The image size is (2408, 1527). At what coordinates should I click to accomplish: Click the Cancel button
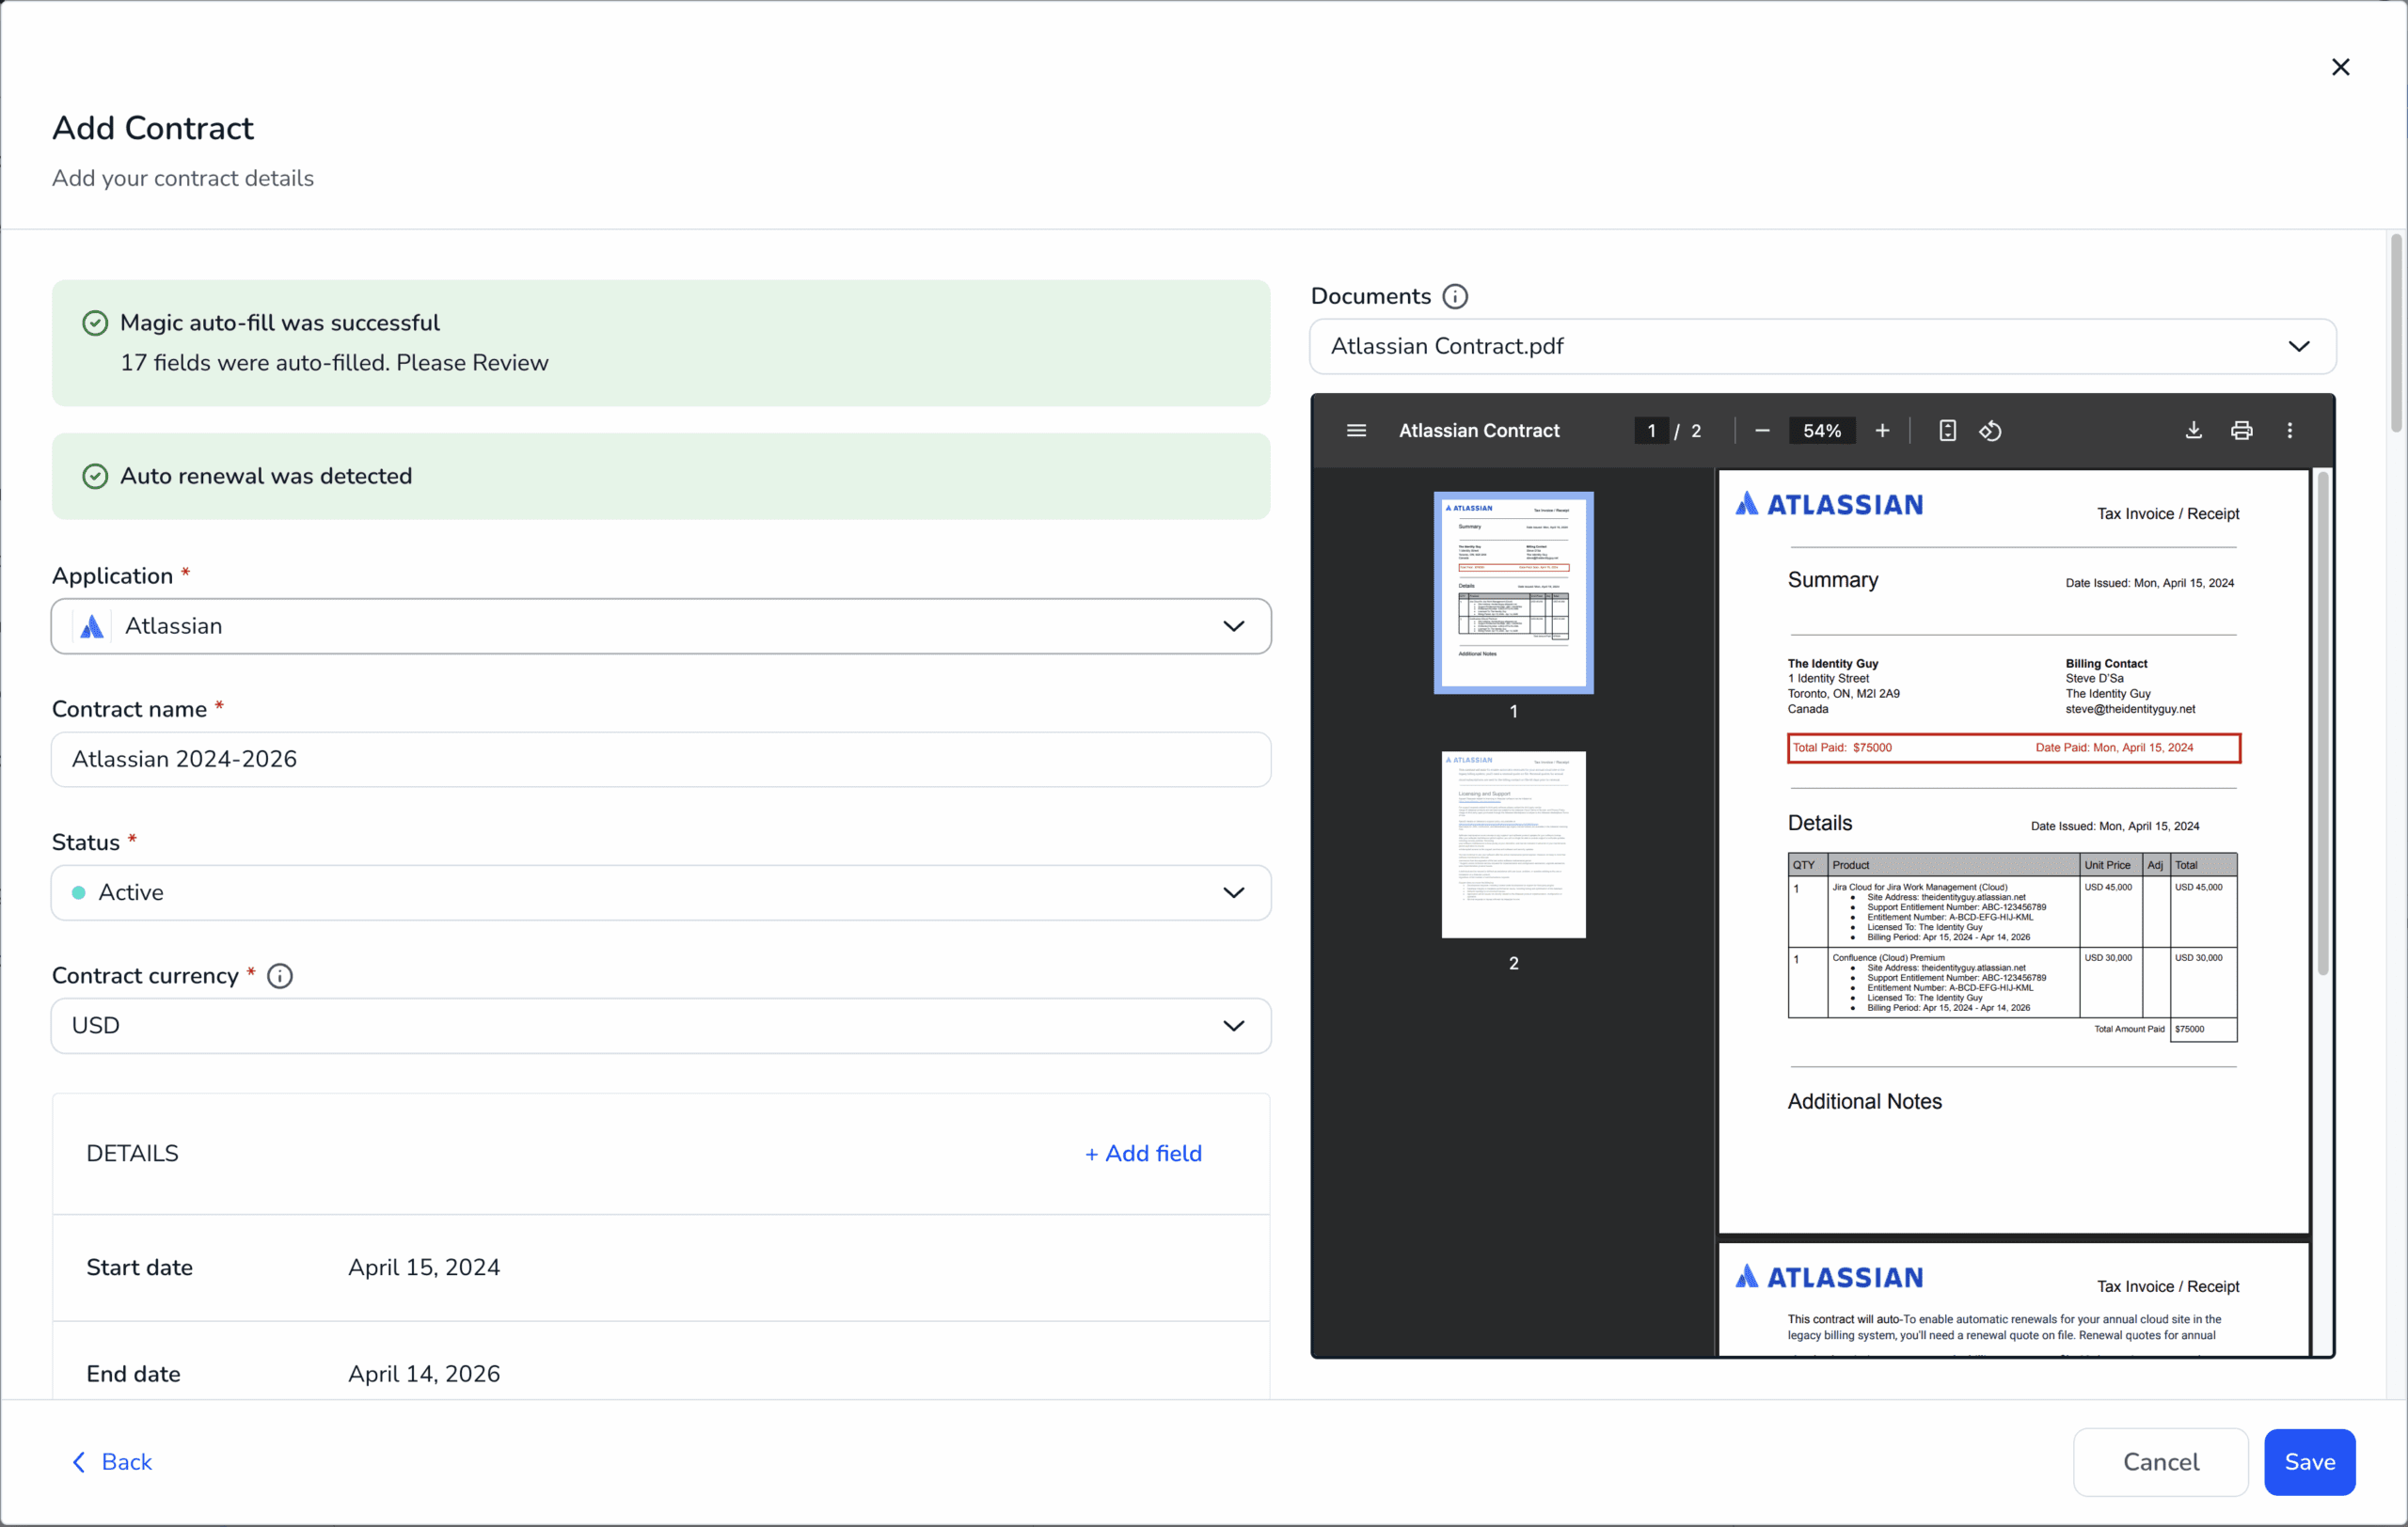click(x=2160, y=1462)
